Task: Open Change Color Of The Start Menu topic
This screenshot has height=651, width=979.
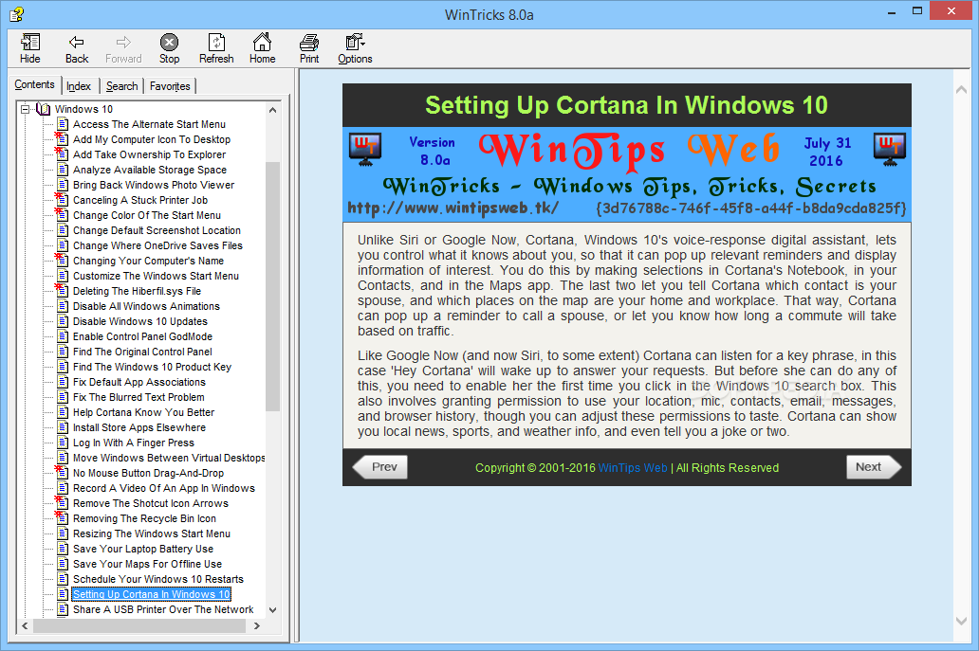Action: [147, 215]
